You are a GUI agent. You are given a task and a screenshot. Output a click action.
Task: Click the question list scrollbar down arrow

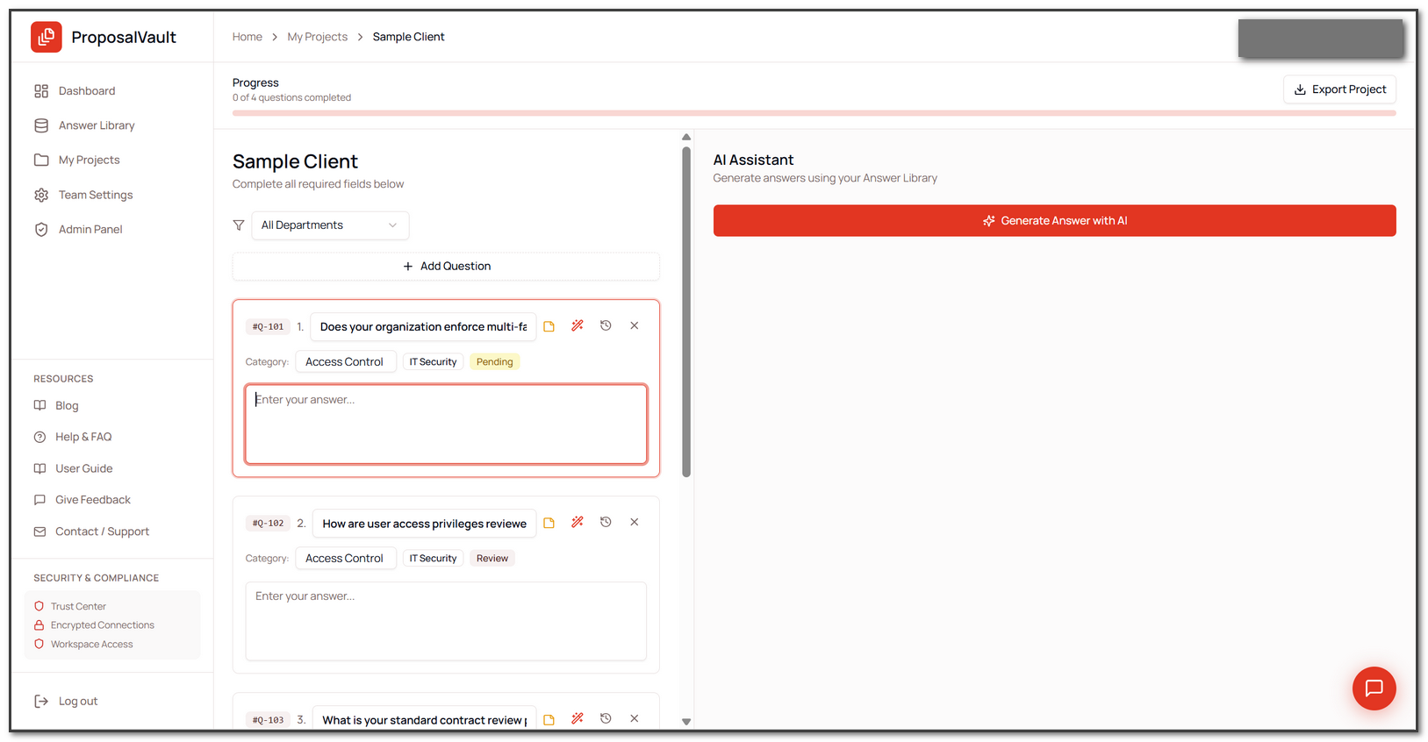click(x=686, y=722)
